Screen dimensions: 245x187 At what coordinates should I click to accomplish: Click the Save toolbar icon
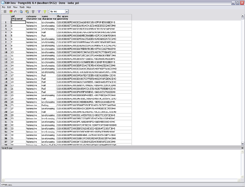5,11
